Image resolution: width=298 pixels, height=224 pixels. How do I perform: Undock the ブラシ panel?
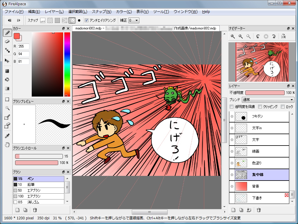[63, 172]
